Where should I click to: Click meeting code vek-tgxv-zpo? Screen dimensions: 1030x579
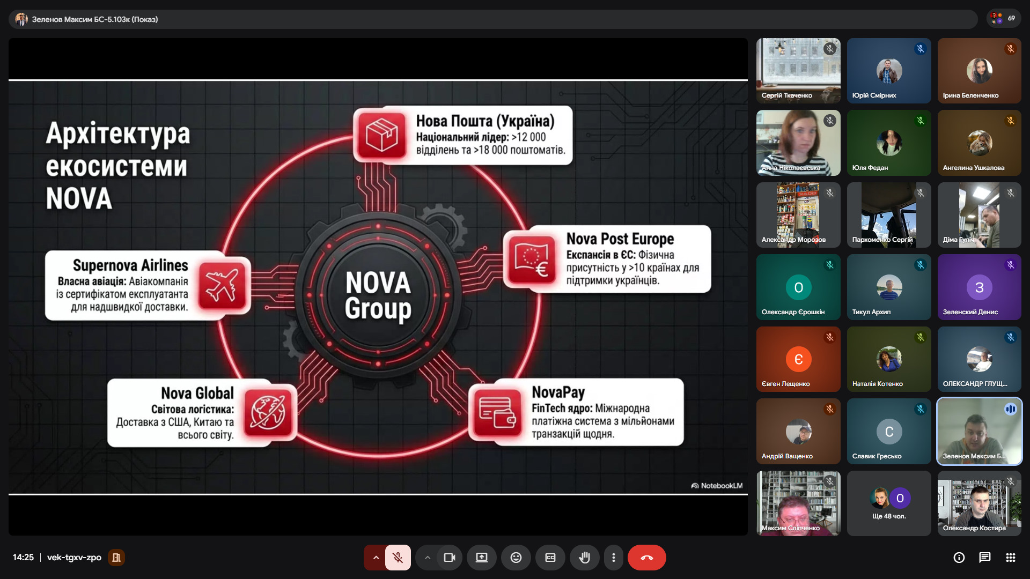tap(74, 558)
